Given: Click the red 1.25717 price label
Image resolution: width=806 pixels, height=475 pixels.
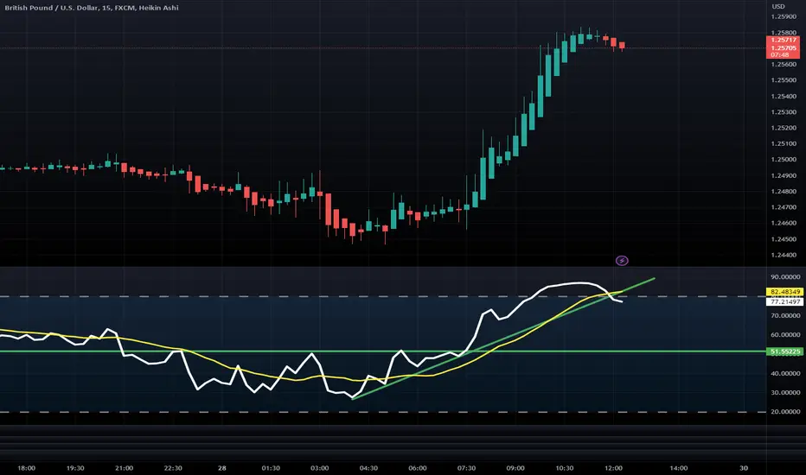Looking at the screenshot, I should pos(784,41).
